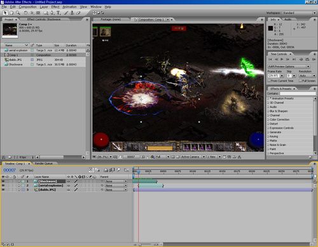Click the Frame Blending timeline icon
The image size is (318, 247).
click(x=112, y=170)
